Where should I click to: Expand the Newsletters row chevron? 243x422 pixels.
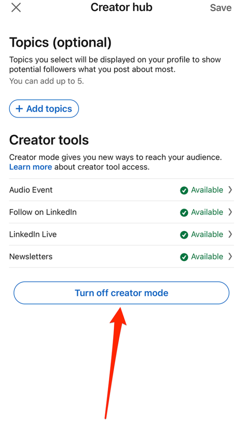[230, 256]
